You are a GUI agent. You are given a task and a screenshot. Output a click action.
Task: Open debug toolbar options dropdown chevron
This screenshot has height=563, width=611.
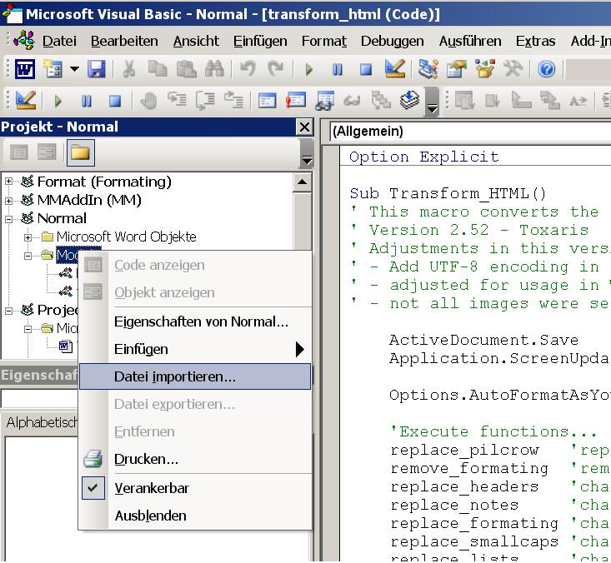click(432, 102)
